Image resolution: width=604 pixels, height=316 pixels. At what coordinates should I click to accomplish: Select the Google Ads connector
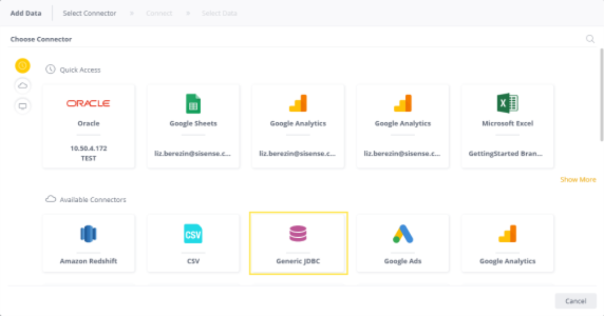403,244
